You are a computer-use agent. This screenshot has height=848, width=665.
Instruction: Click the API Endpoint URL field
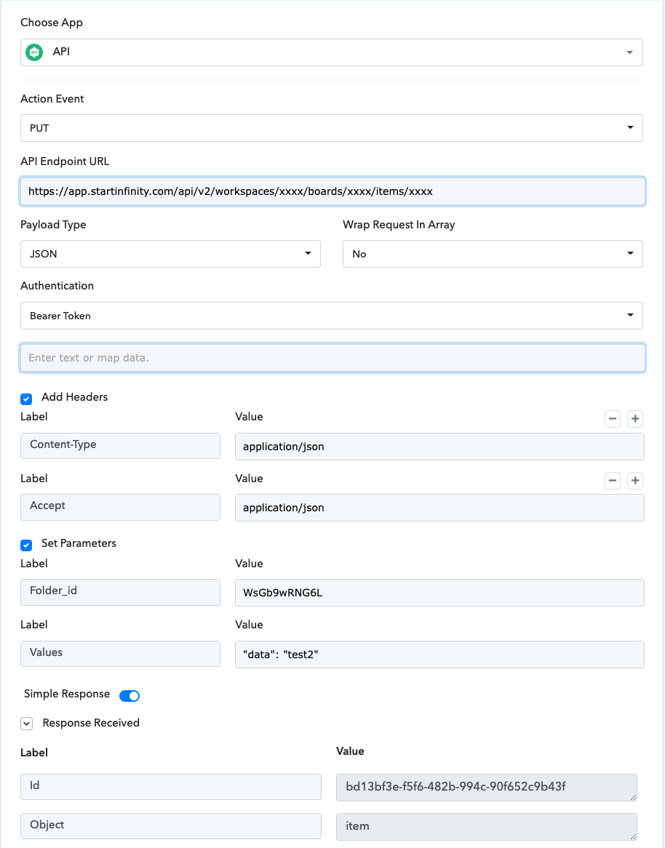tap(332, 191)
